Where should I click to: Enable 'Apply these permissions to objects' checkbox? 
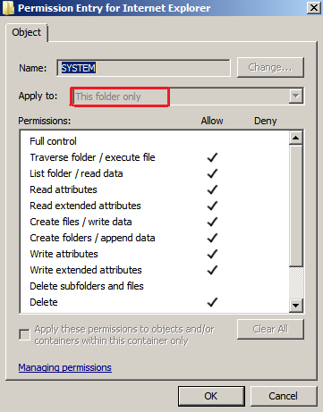point(24,334)
